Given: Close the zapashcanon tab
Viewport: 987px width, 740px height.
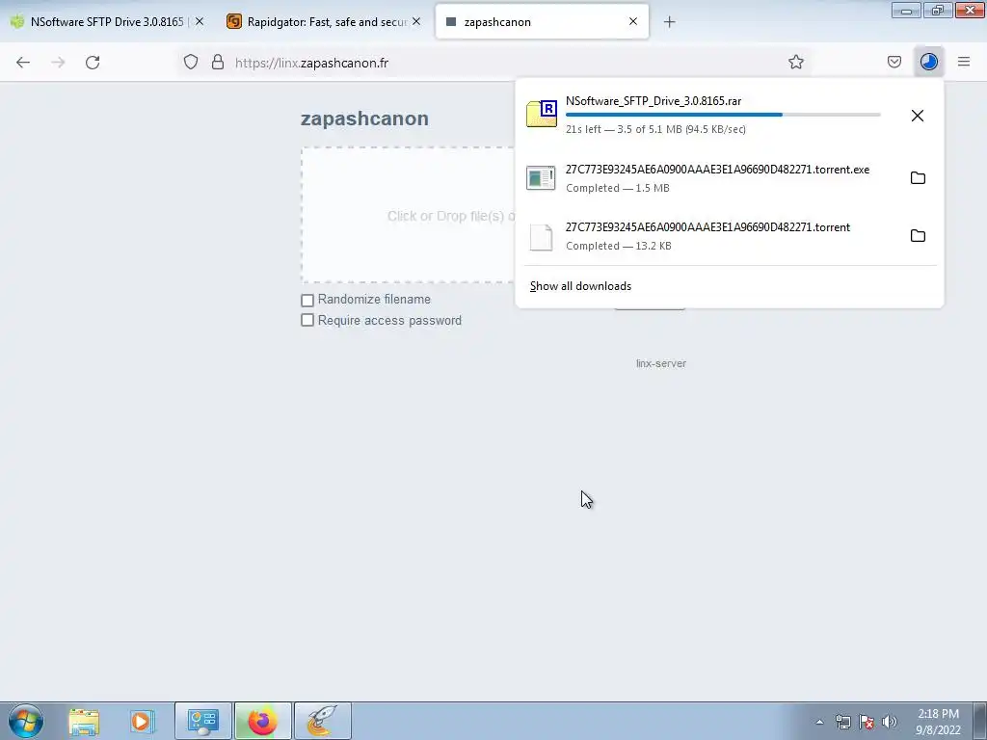Looking at the screenshot, I should [633, 21].
